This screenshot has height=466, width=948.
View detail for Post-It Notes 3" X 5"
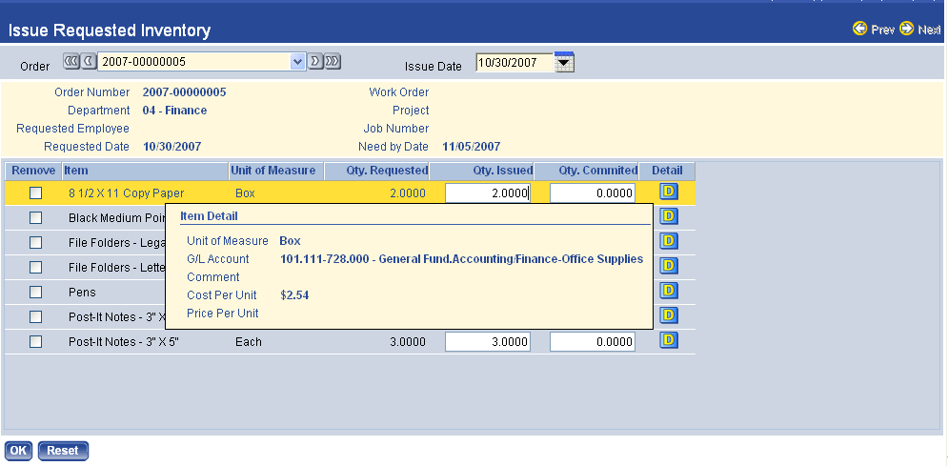(x=668, y=340)
